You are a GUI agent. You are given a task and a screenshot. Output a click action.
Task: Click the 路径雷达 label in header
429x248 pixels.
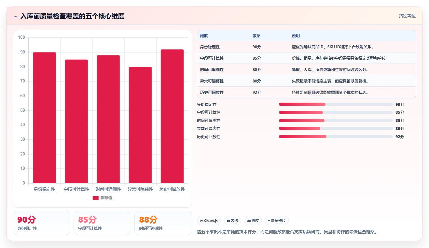pos(407,16)
